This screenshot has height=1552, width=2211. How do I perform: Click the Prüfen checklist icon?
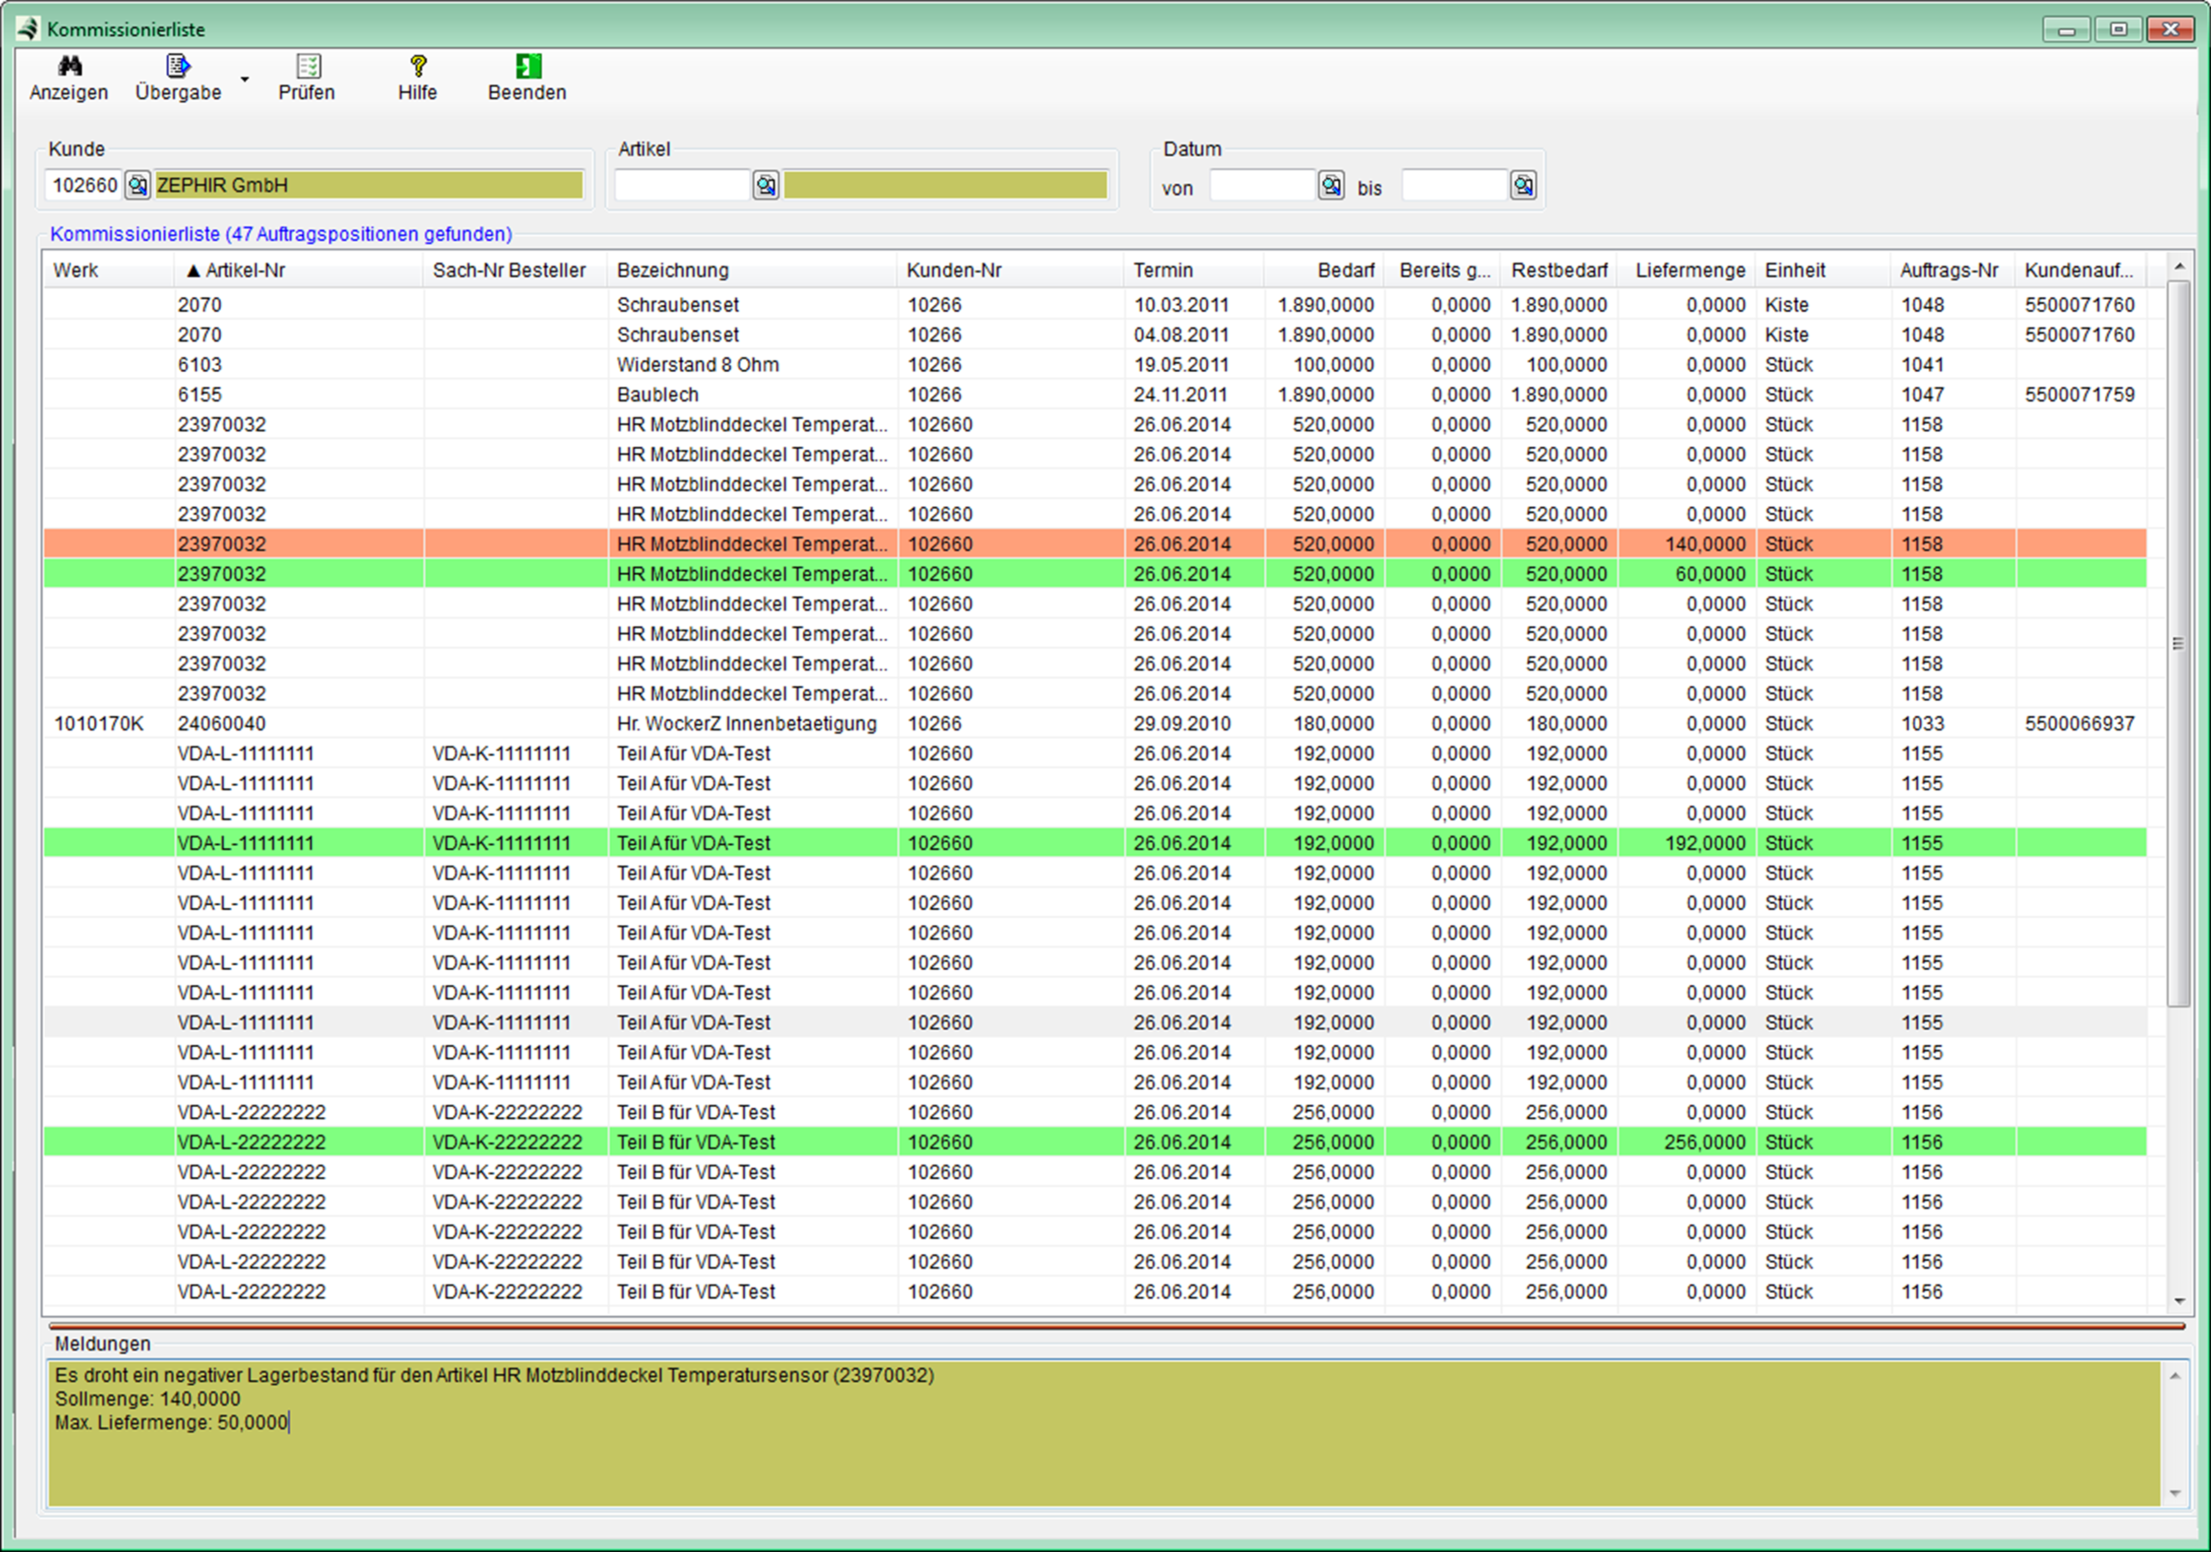tap(308, 66)
